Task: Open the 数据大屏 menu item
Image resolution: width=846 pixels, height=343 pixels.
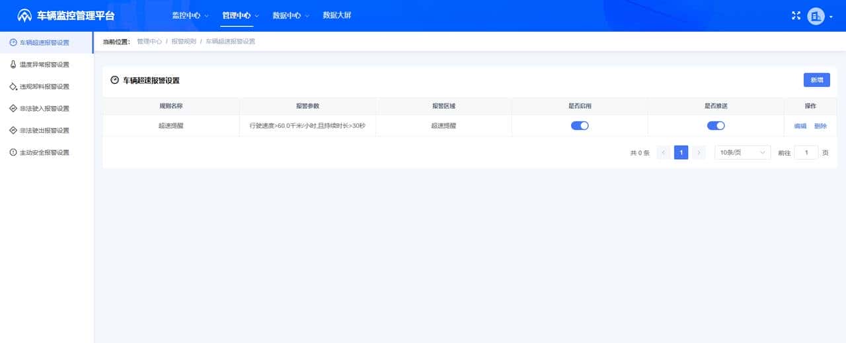Action: (337, 15)
